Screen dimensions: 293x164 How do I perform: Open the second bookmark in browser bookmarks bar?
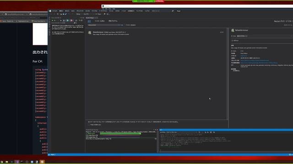[x=23, y=21]
